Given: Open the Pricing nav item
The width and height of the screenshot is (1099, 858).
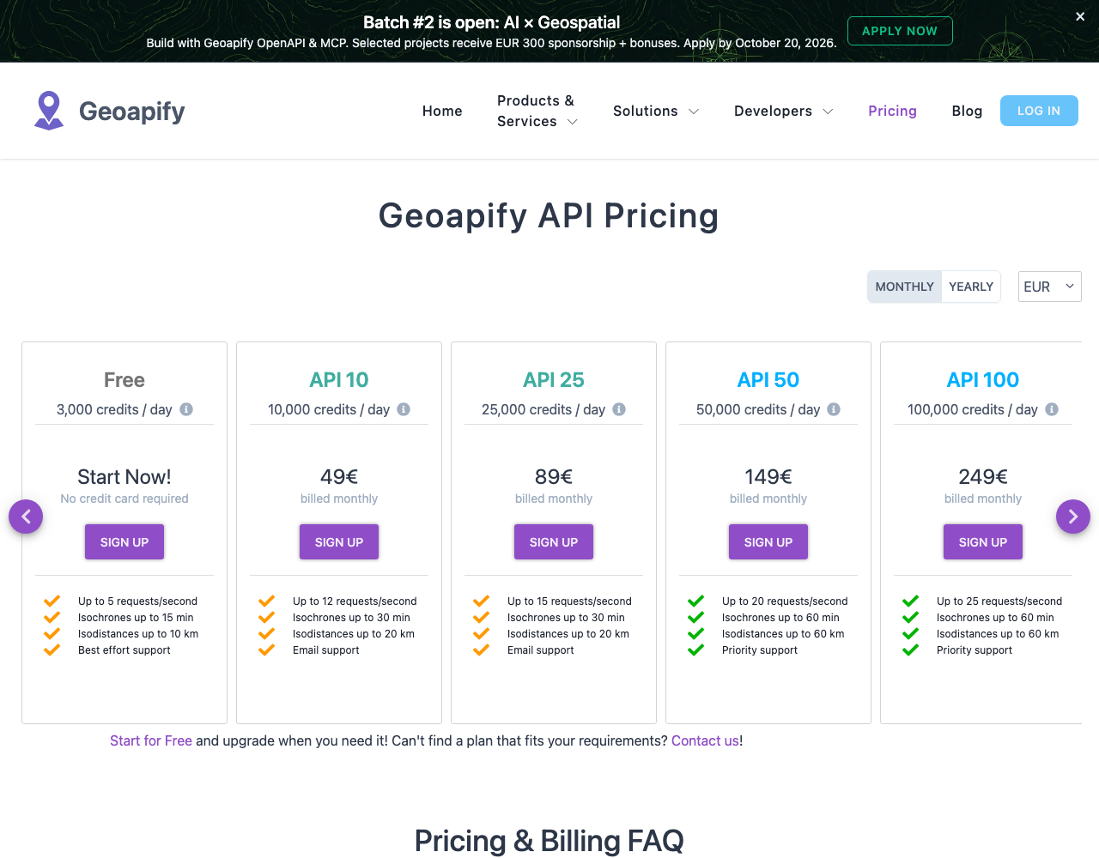Looking at the screenshot, I should tap(892, 111).
